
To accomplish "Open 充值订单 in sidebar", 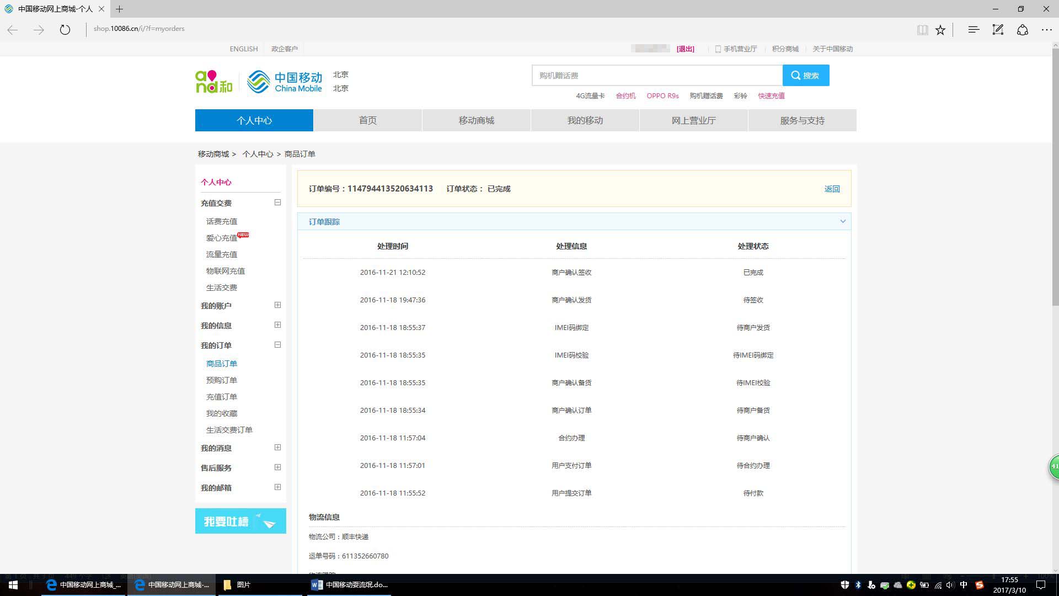I will 222,397.
